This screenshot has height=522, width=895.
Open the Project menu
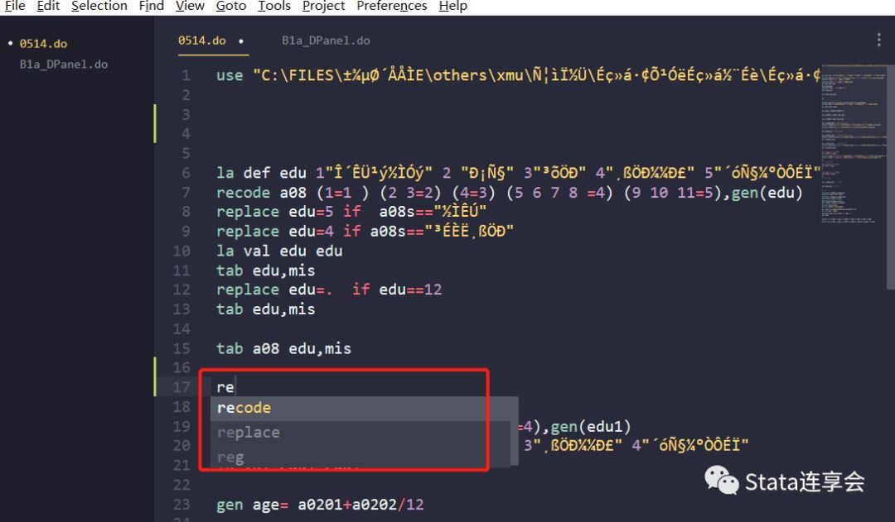(322, 7)
